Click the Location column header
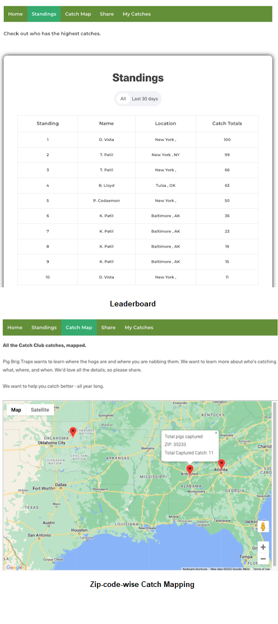Image resolution: width=278 pixels, height=624 pixels. click(165, 124)
